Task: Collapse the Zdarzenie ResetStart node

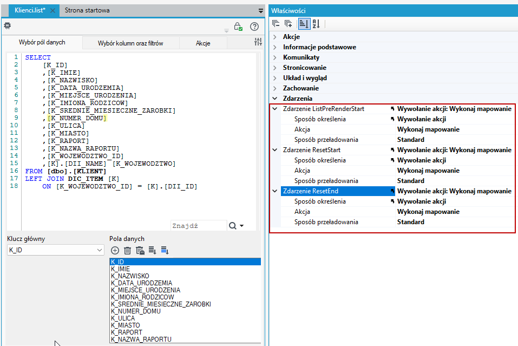Action: pos(275,149)
